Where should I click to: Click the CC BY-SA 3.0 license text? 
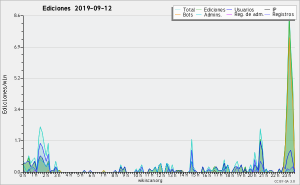284,181
